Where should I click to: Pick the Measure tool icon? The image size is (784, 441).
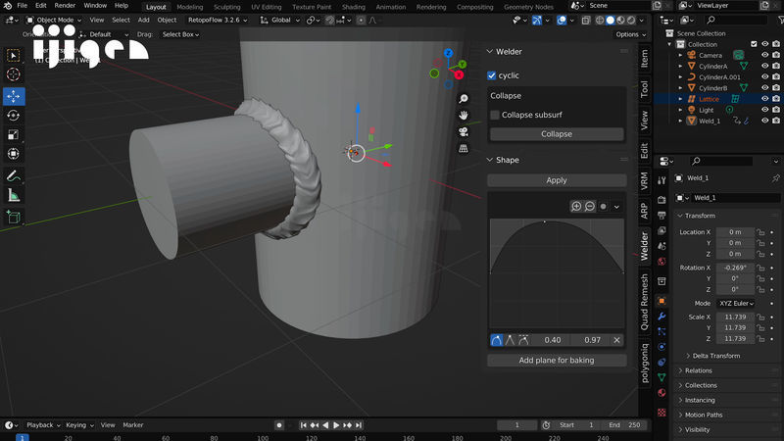point(14,195)
